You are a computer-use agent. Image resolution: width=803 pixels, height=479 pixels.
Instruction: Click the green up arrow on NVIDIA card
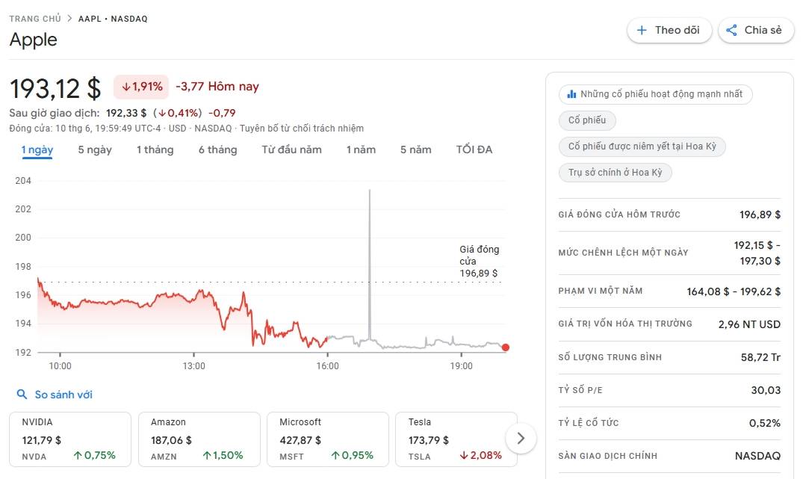pyautogui.click(x=78, y=455)
